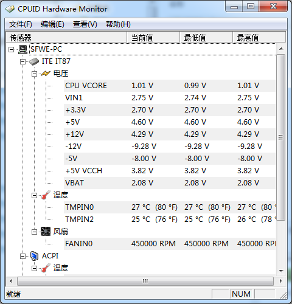Collapse the 温度 group under ITE IT87
The width and height of the screenshot is (292, 304).
pos(34,195)
